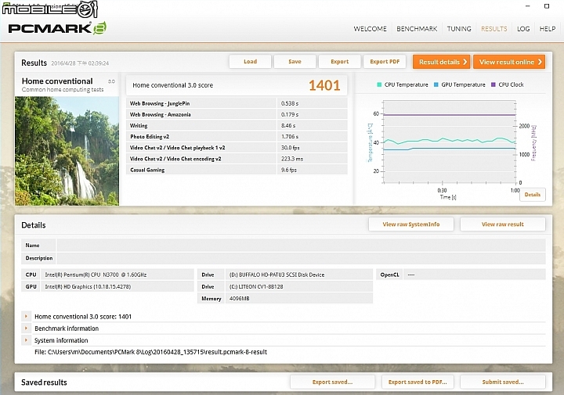Click the BUFFALO HD-PATU3 drive entry
The width and height of the screenshot is (564, 395).
(x=299, y=275)
